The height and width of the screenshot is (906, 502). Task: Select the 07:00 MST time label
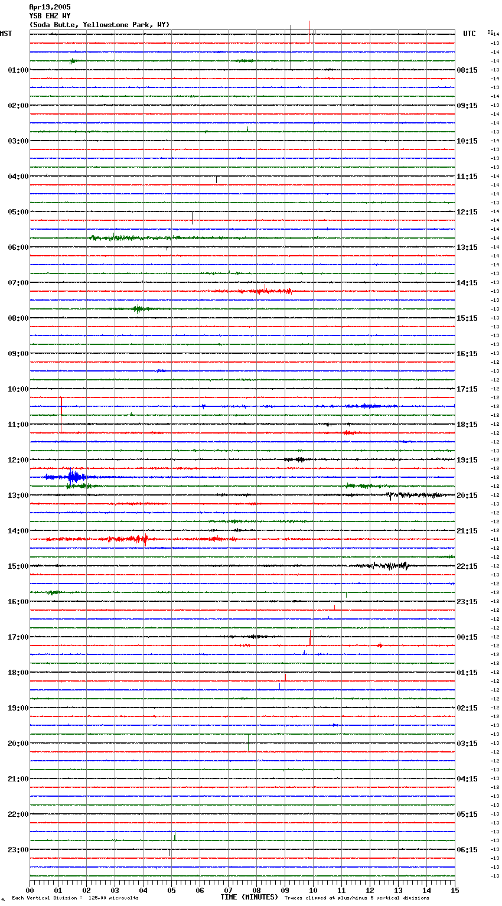pos(18,283)
